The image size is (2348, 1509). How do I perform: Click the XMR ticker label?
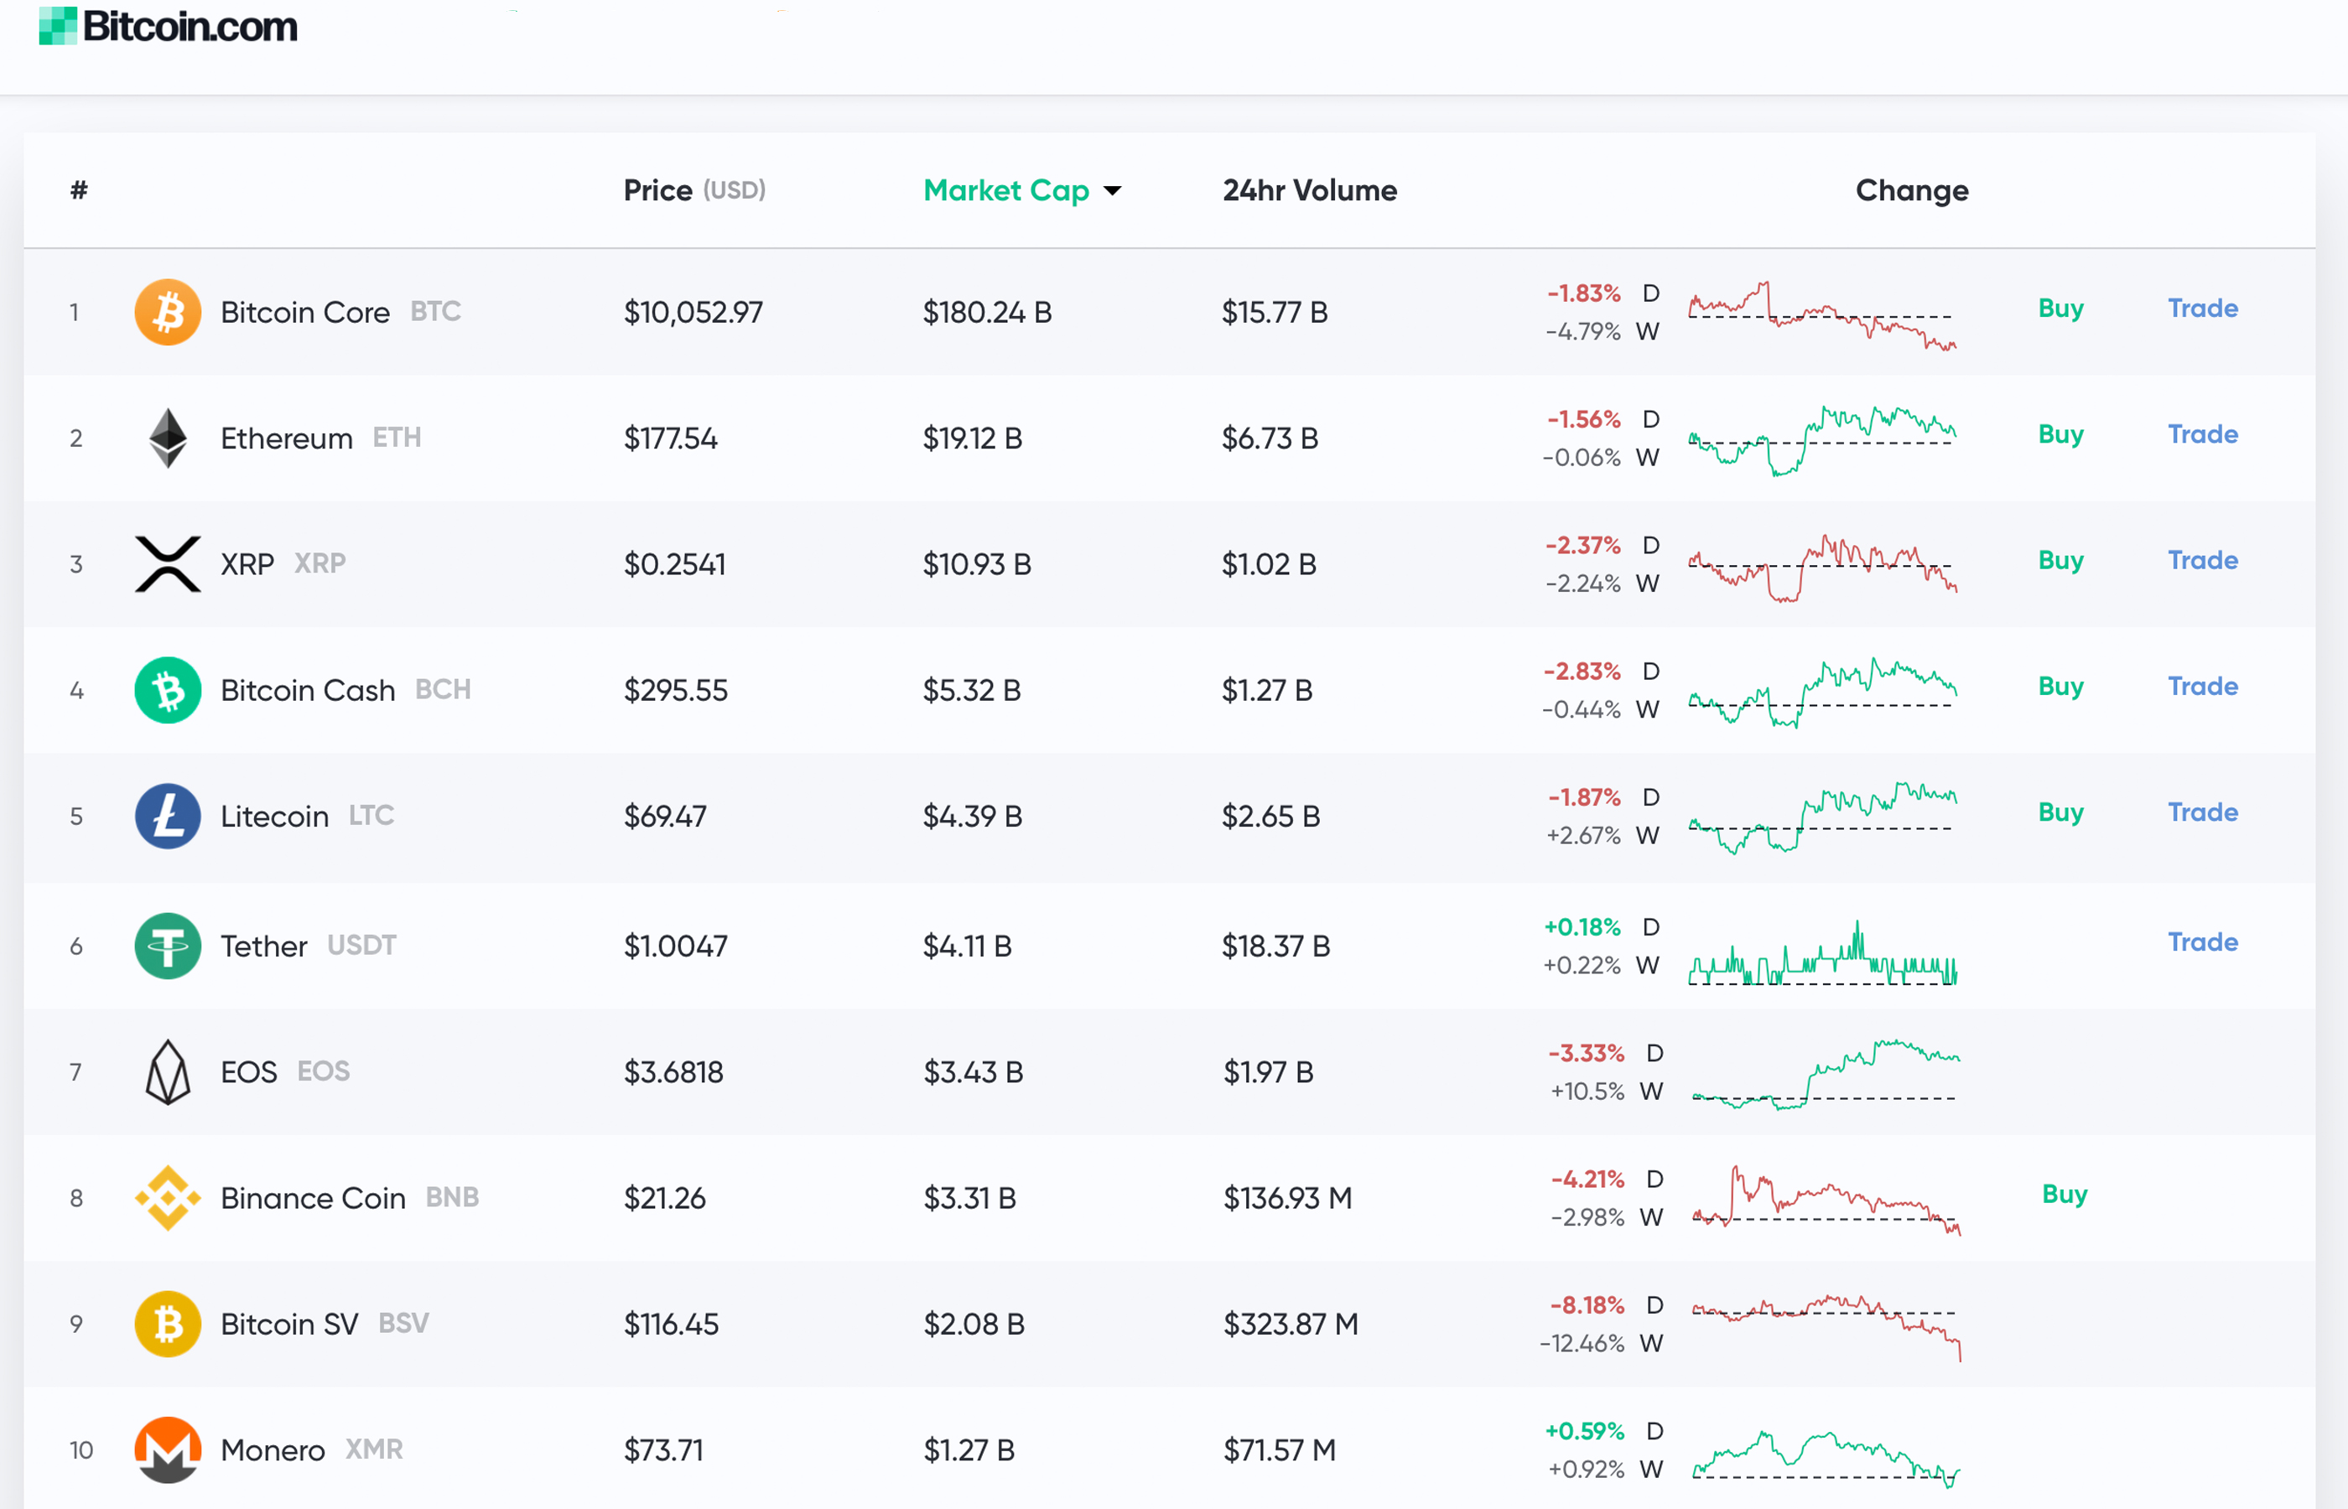374,1449
